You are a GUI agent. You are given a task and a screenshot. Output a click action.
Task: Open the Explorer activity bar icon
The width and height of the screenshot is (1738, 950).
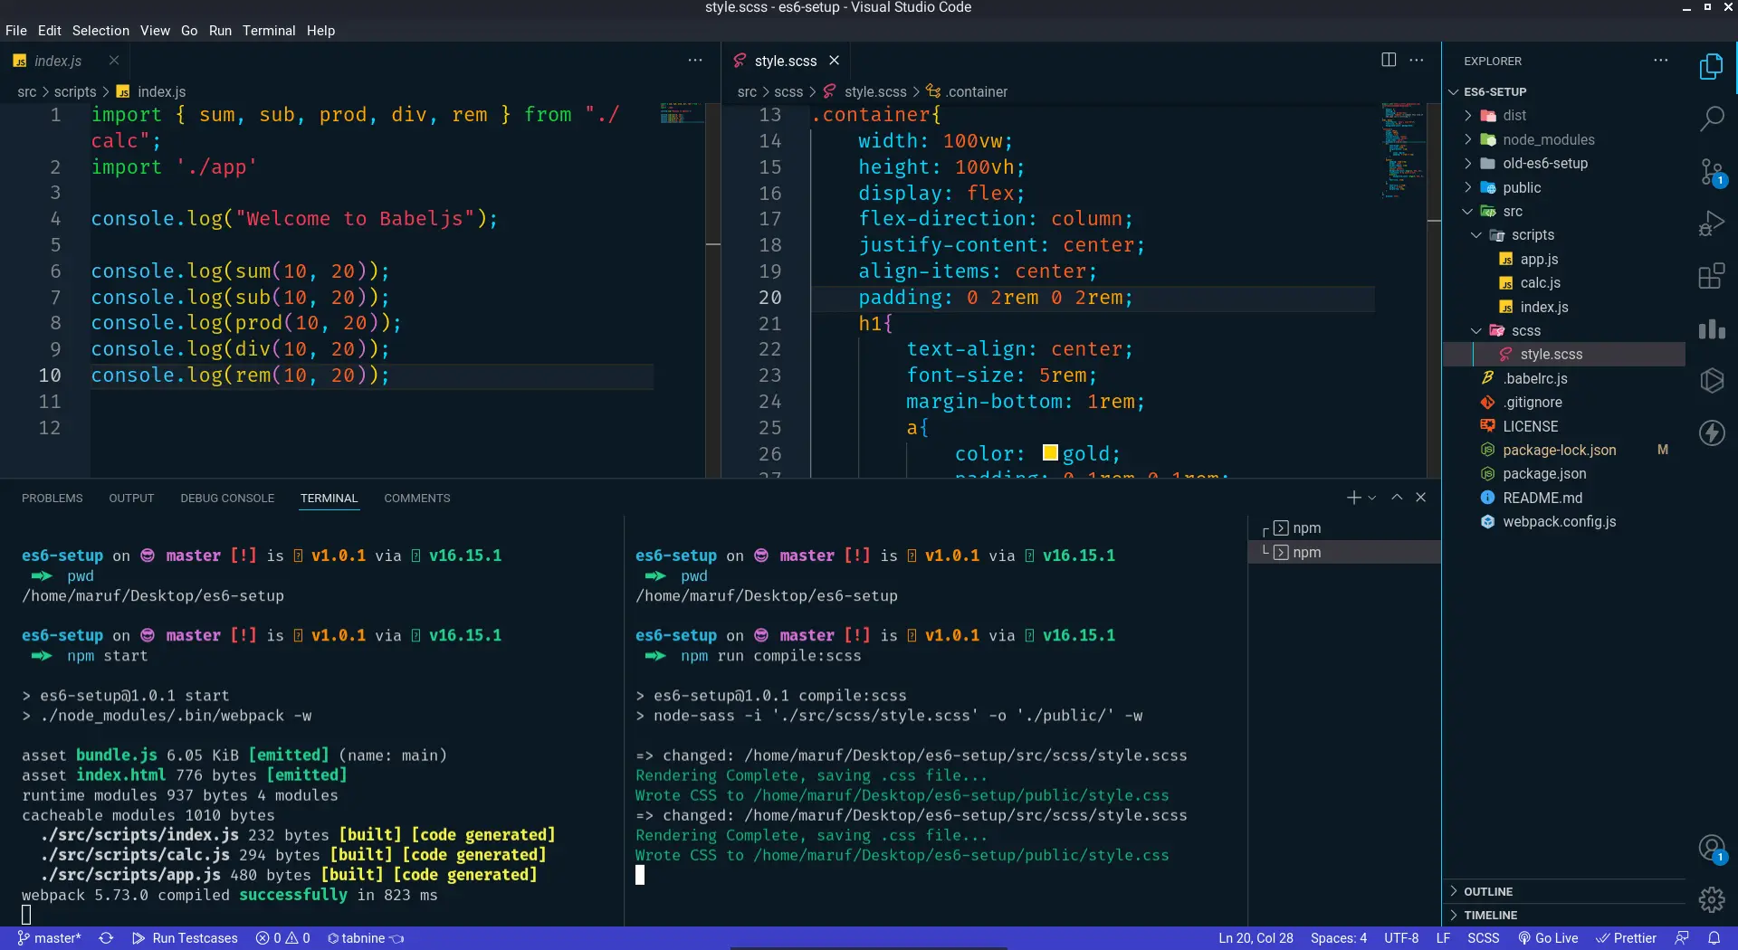(x=1711, y=67)
